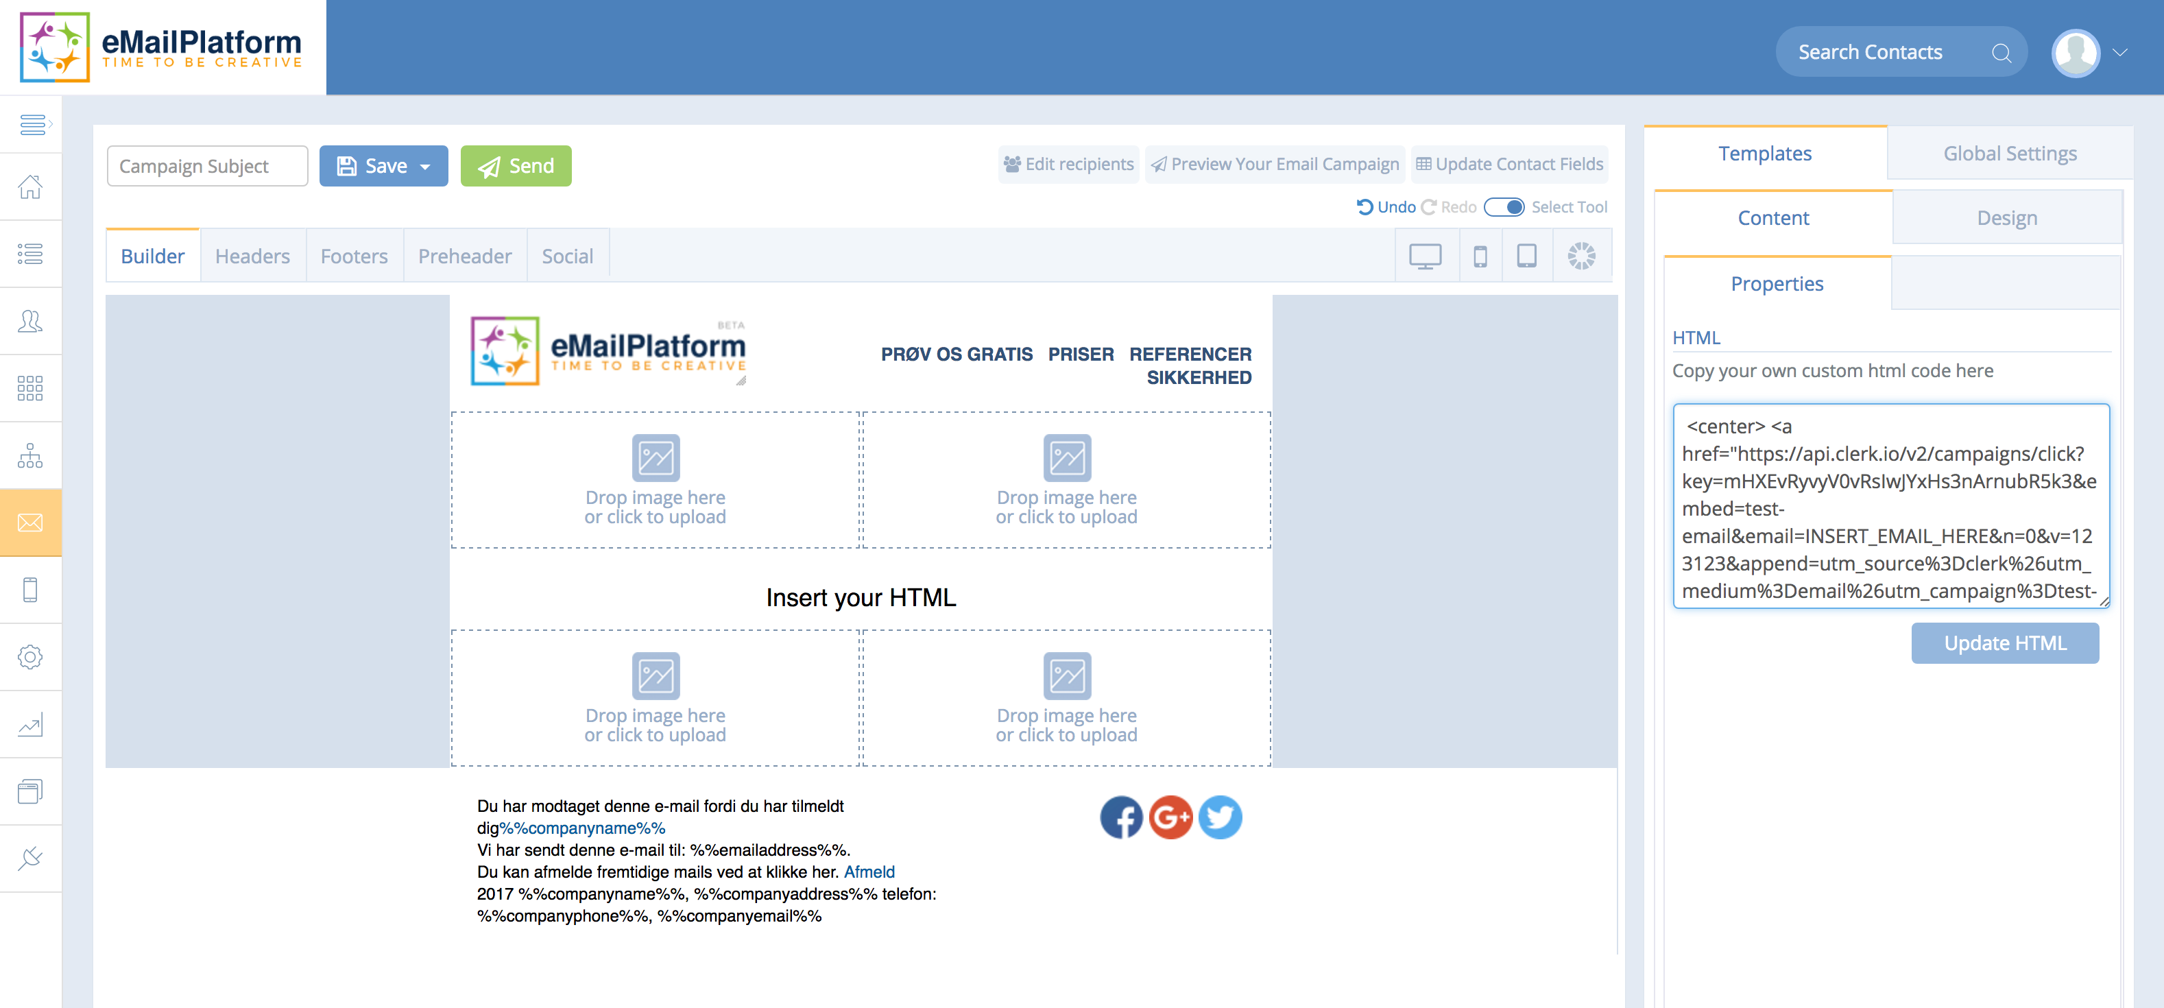The height and width of the screenshot is (1008, 2164).
Task: Open the Global Settings tab
Action: [x=2010, y=153]
